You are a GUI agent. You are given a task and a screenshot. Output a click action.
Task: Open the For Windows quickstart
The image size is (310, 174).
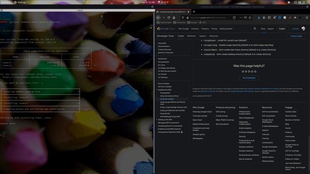point(163,77)
